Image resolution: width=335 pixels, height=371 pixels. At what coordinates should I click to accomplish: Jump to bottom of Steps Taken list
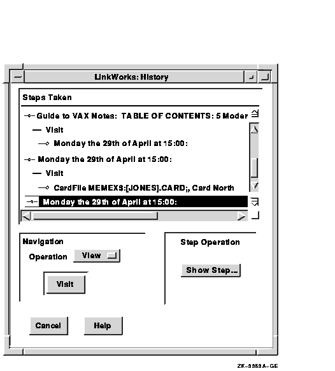tap(255, 202)
